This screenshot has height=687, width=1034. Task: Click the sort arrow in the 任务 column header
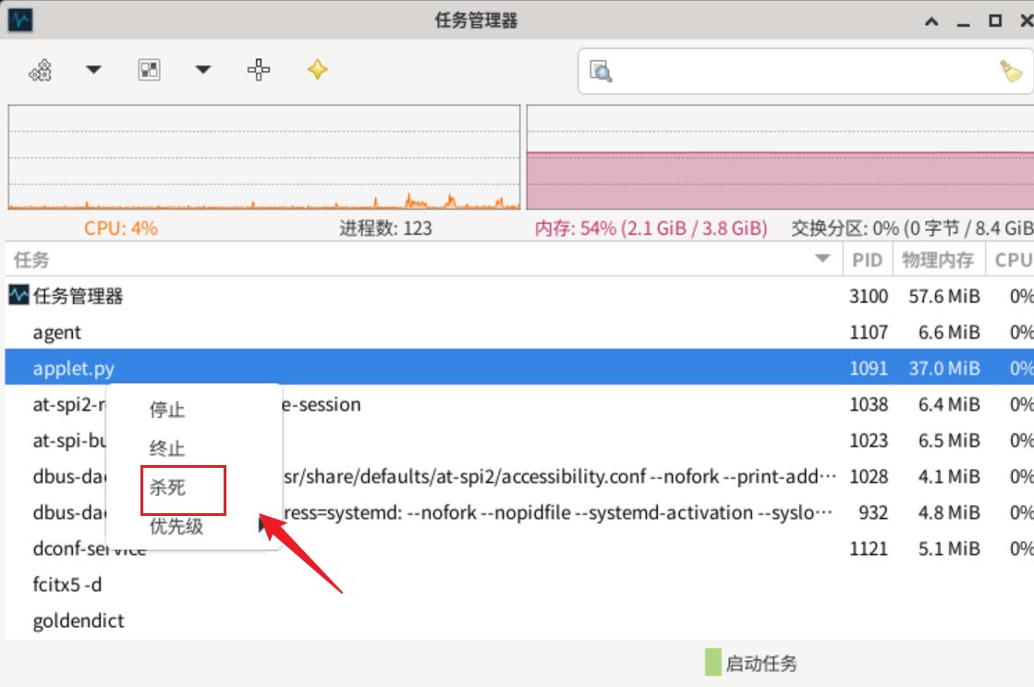tap(822, 259)
